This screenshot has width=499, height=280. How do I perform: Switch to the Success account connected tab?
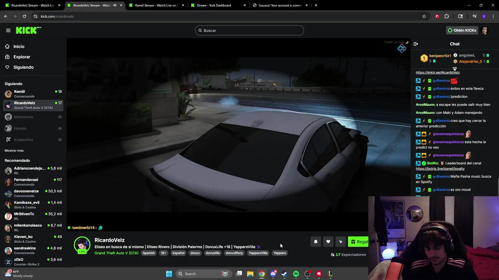pos(280,5)
